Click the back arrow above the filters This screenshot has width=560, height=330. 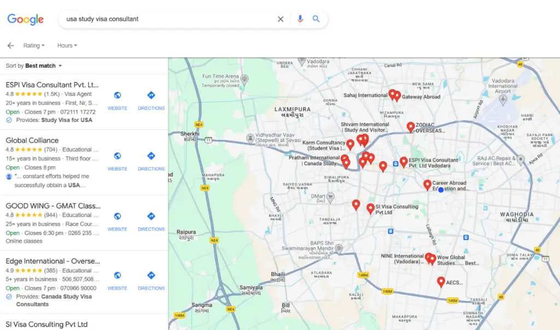click(10, 45)
